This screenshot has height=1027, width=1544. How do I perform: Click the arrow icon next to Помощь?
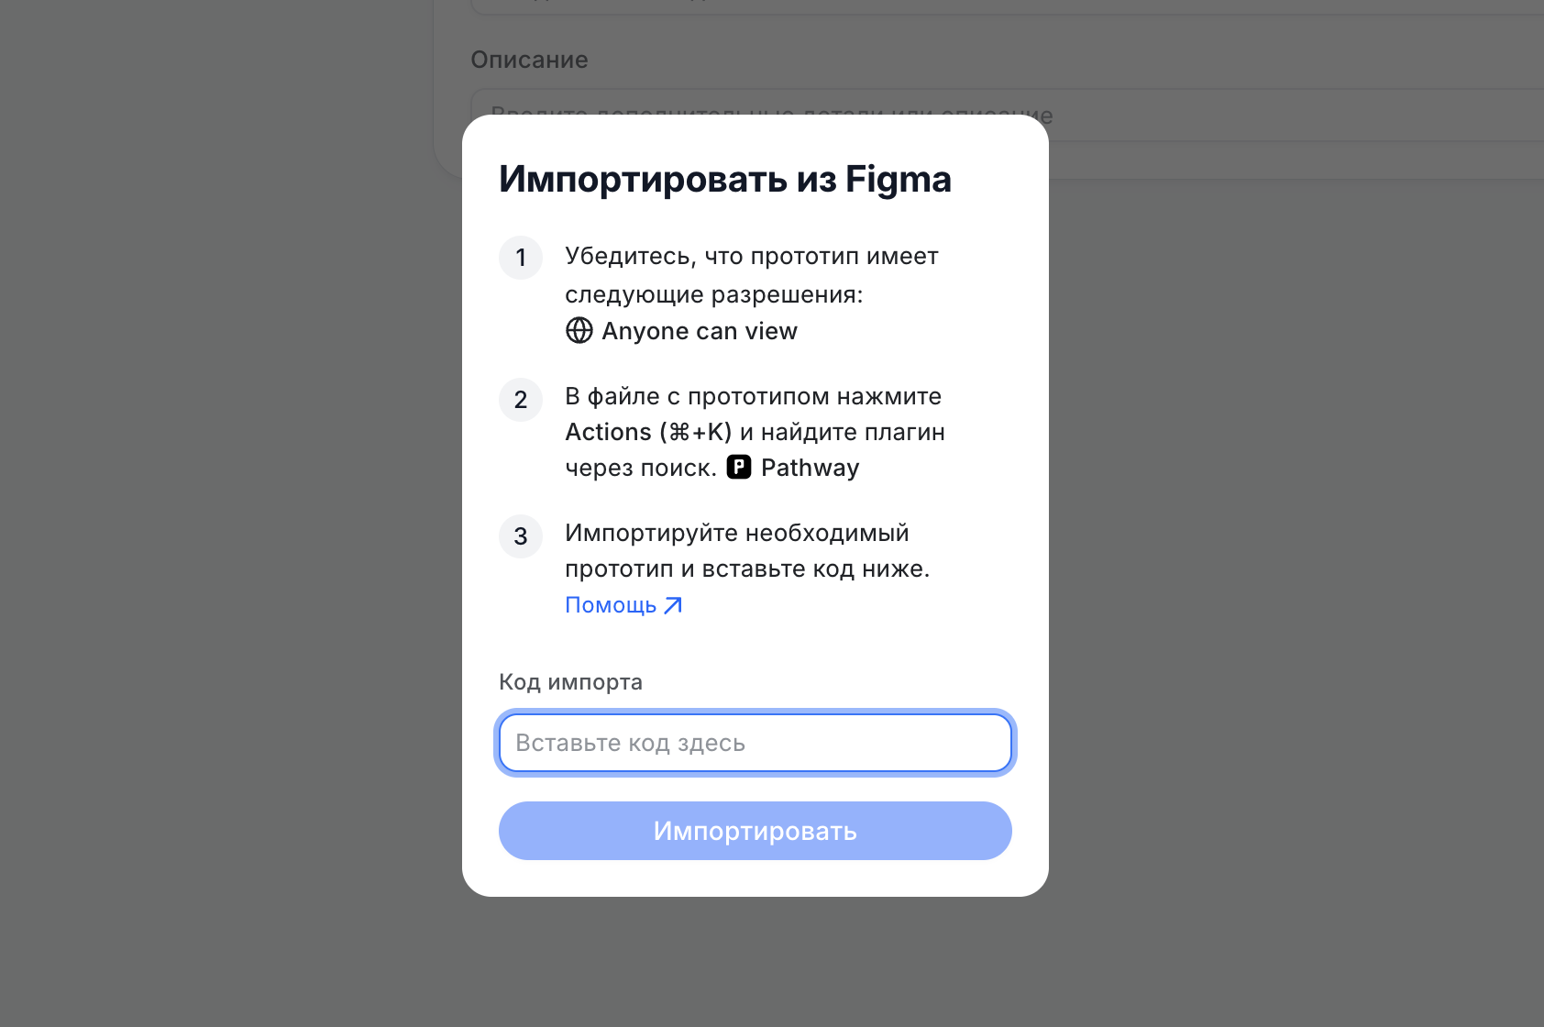[673, 605]
